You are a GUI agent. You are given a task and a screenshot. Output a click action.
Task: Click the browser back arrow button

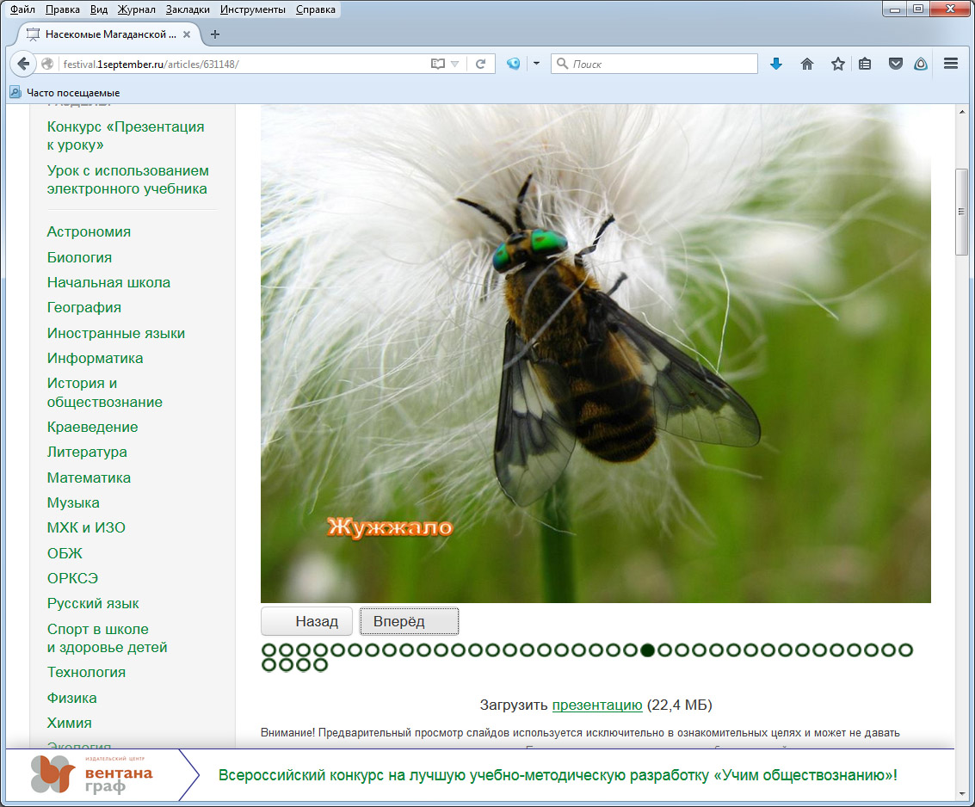tap(23, 64)
